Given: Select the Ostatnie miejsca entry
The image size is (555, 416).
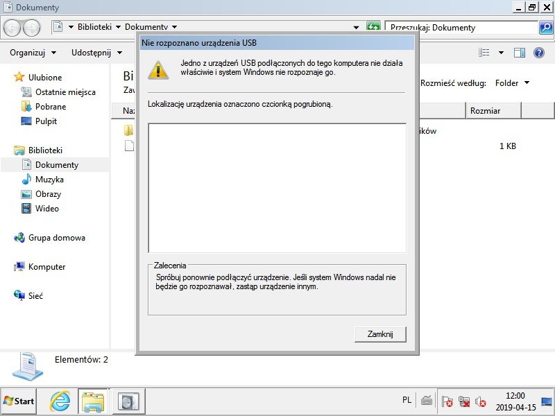Looking at the screenshot, I should pos(65,92).
